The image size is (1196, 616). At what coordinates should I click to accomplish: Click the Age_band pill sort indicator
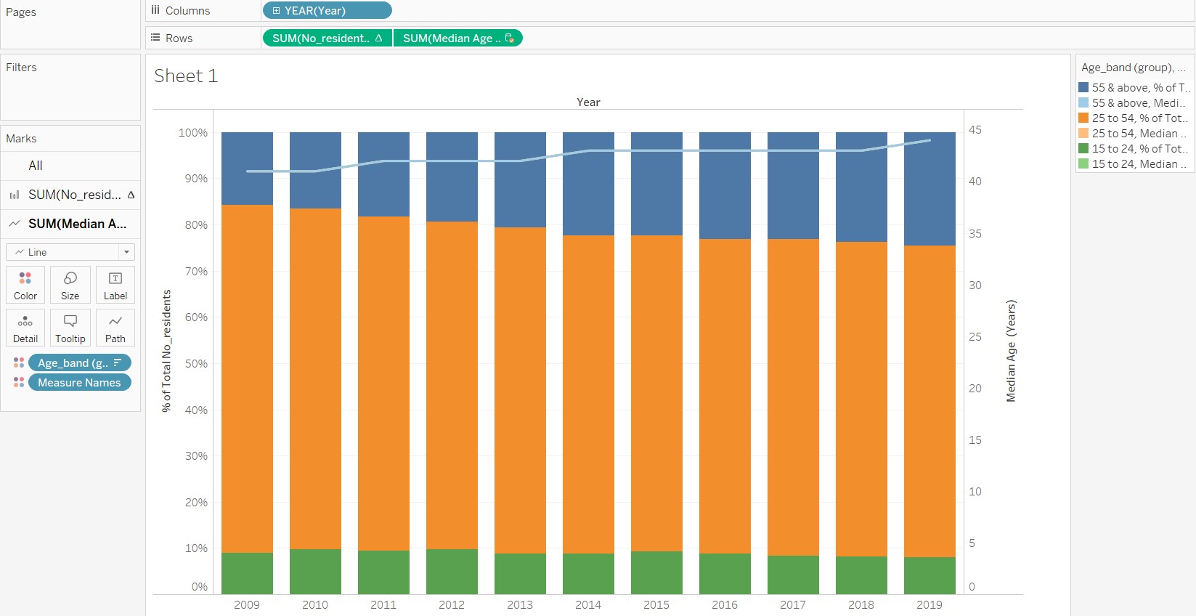click(x=118, y=362)
